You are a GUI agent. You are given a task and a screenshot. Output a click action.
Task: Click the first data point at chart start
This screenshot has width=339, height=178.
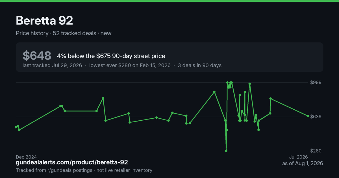pyautogui.click(x=16, y=127)
